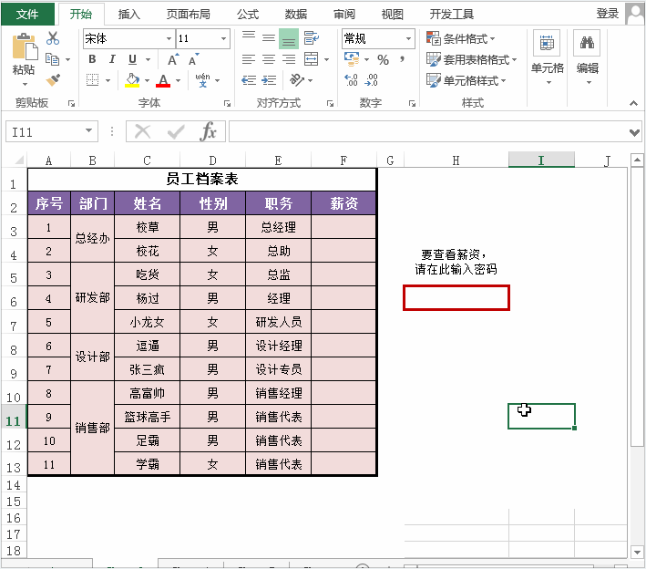The height and width of the screenshot is (569, 646).
Task: Expand the formula bar
Action: 634,132
